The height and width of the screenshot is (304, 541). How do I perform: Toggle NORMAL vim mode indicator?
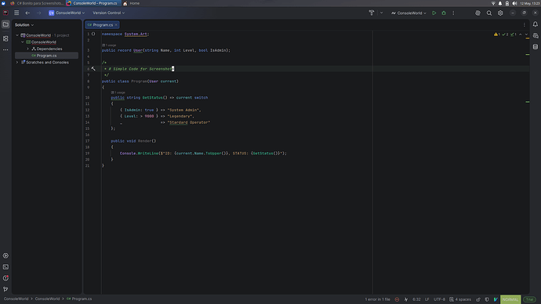[x=510, y=299]
